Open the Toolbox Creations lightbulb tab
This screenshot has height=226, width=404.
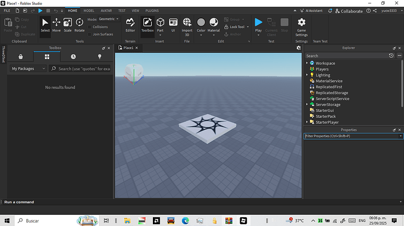click(x=100, y=57)
